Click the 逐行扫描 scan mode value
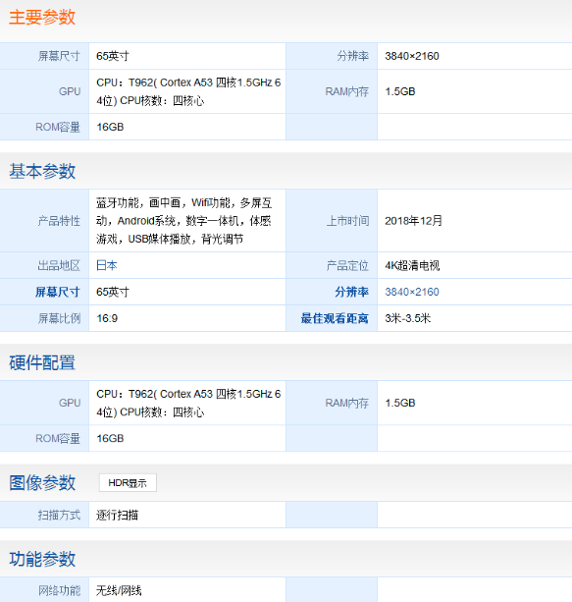Image resolution: width=572 pixels, height=602 pixels. (117, 515)
